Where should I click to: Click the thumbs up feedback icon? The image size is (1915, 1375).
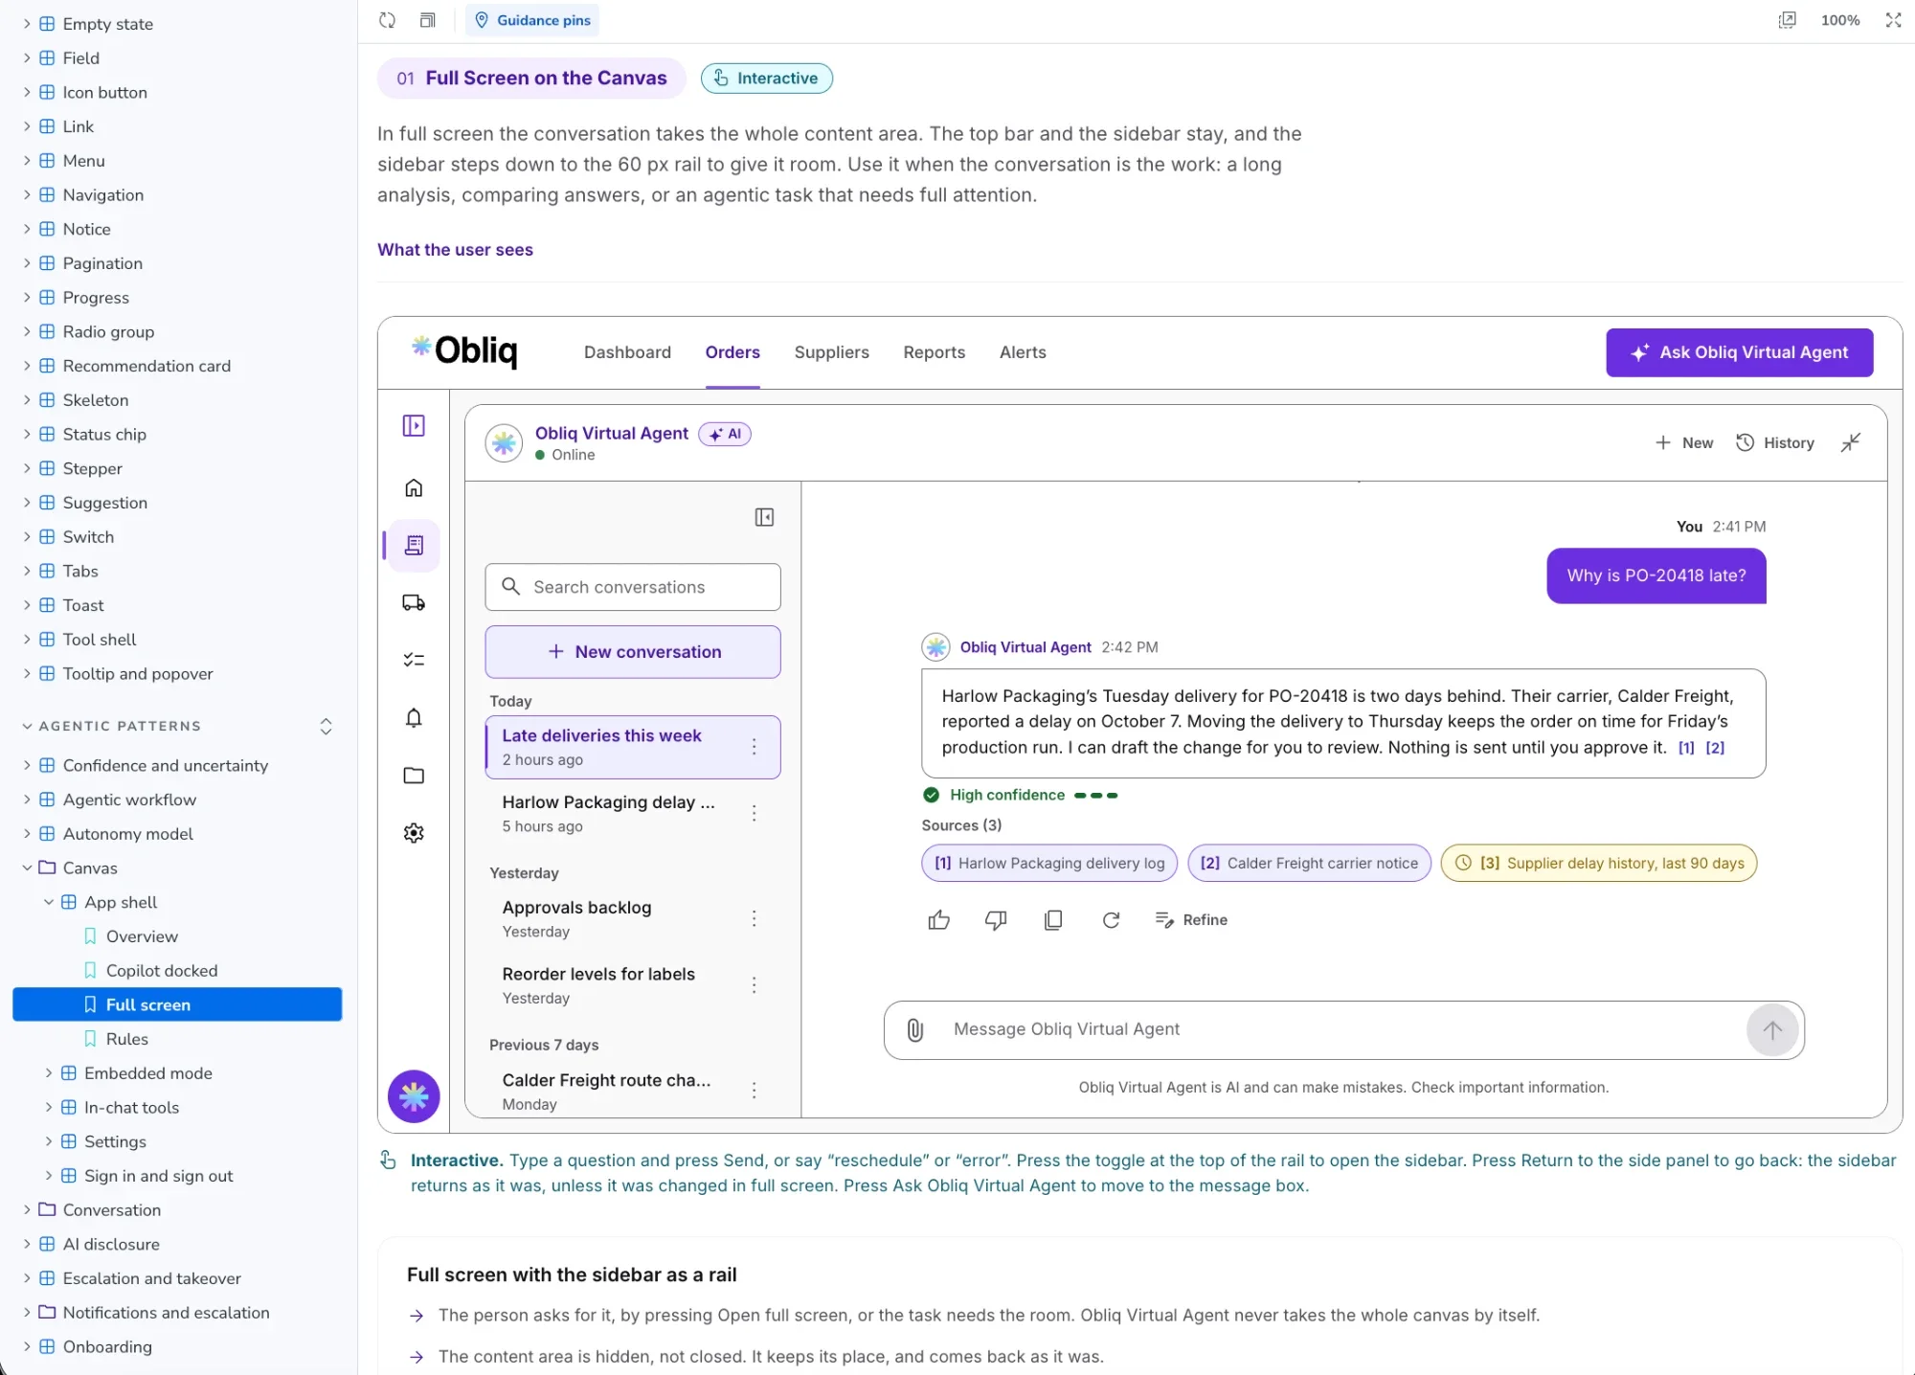[938, 920]
